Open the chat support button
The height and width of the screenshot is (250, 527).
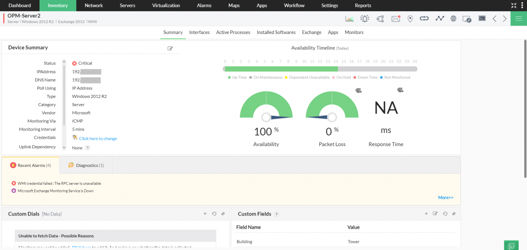[511, 245]
